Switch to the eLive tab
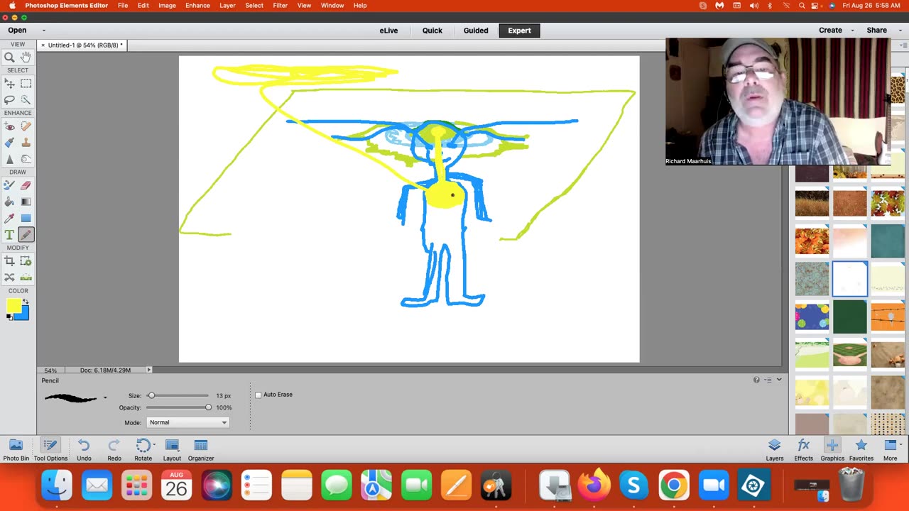909x511 pixels. [388, 31]
